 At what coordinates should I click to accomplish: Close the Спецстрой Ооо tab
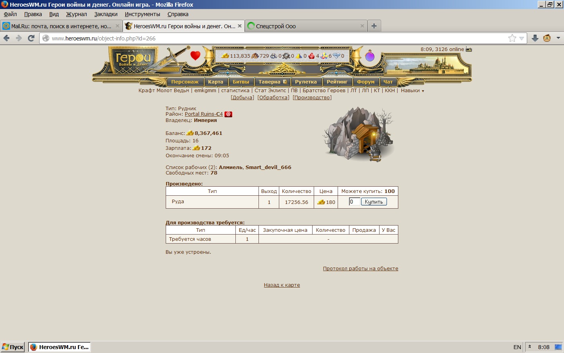[362, 26]
